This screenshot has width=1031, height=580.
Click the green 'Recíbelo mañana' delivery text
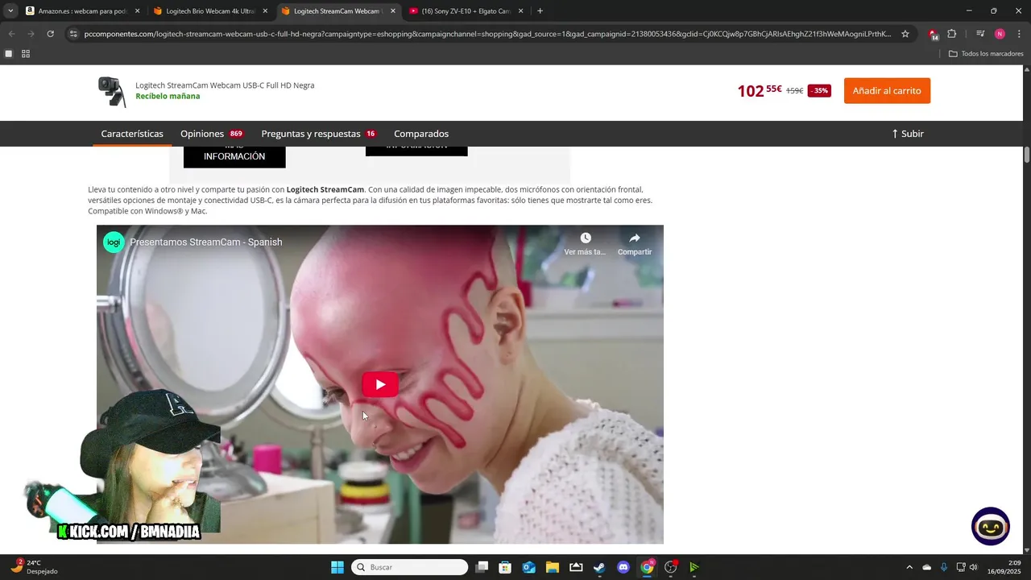168,96
